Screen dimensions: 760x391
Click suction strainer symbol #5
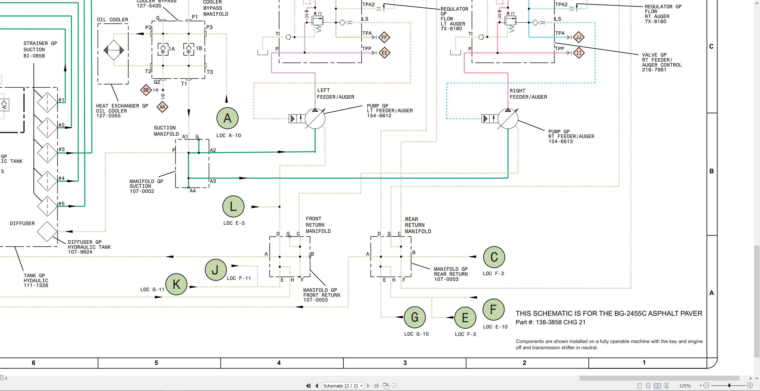[47, 206]
